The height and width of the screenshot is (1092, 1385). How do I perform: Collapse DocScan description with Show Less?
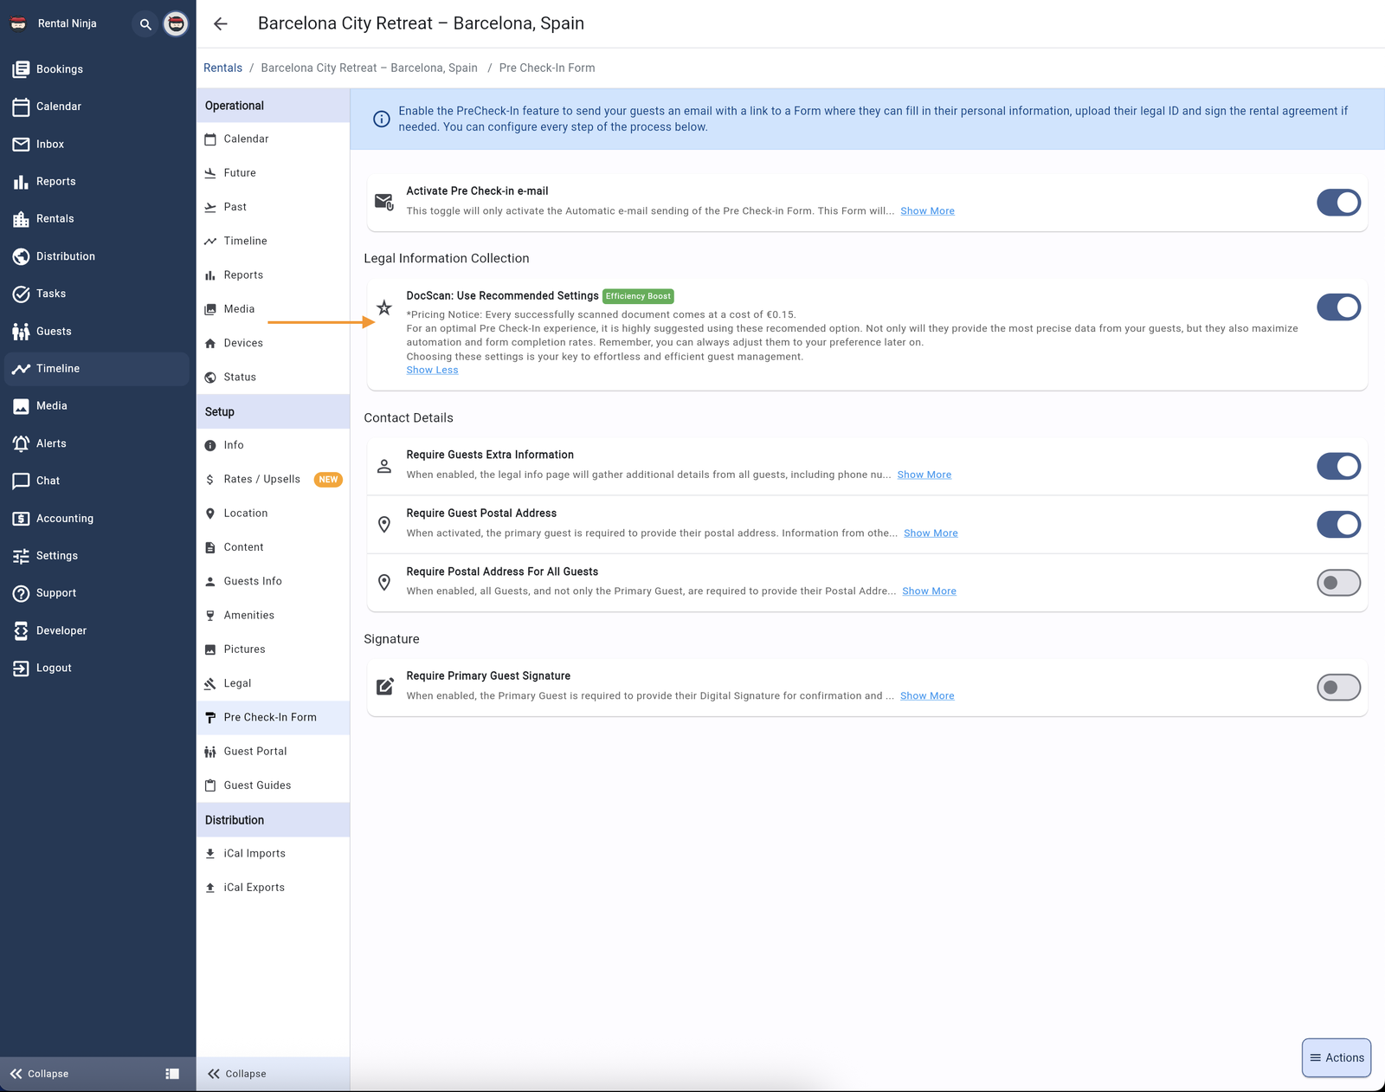(432, 370)
